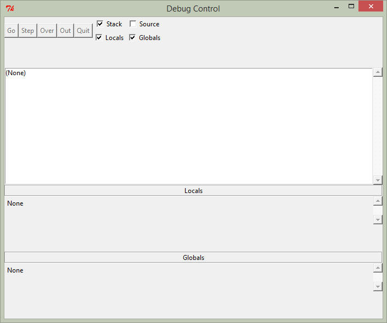The height and width of the screenshot is (323, 387).
Task: Click the Step button
Action: (x=27, y=31)
